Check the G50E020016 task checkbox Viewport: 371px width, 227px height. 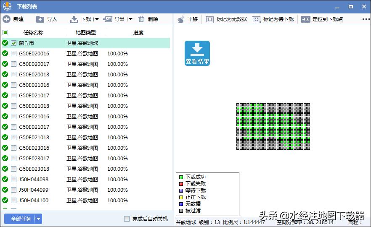pyautogui.click(x=14, y=54)
